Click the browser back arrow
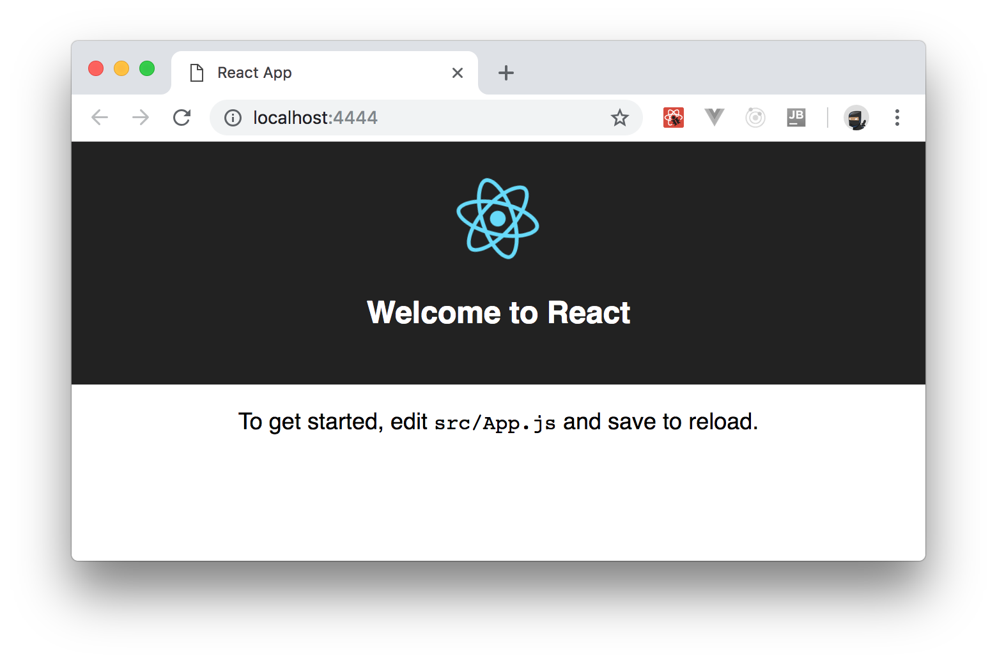Screen dimensions: 997x663 [x=100, y=118]
